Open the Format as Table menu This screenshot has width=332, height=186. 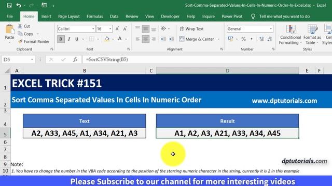click(x=312, y=35)
